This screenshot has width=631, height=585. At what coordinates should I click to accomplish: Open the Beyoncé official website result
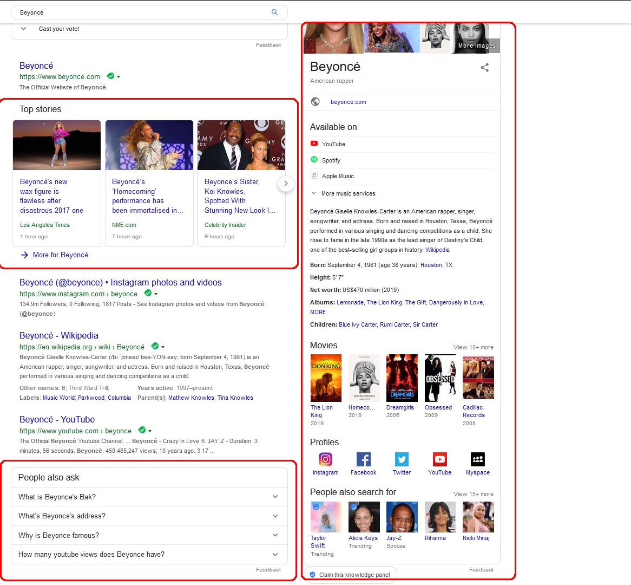click(36, 66)
